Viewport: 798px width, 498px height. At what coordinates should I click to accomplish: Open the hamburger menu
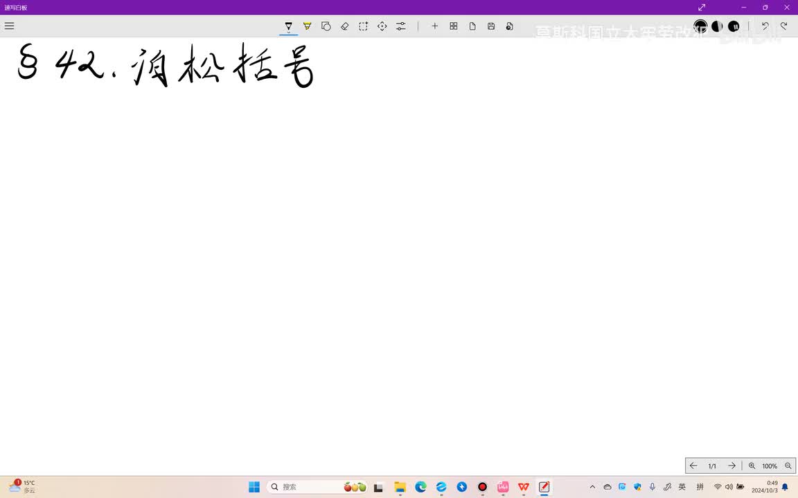(x=9, y=26)
